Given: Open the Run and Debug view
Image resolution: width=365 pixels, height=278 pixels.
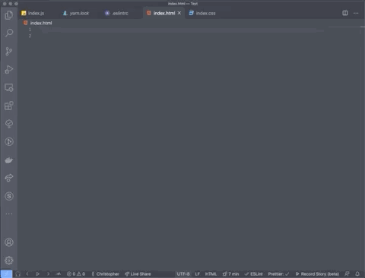Looking at the screenshot, I should click(9, 70).
